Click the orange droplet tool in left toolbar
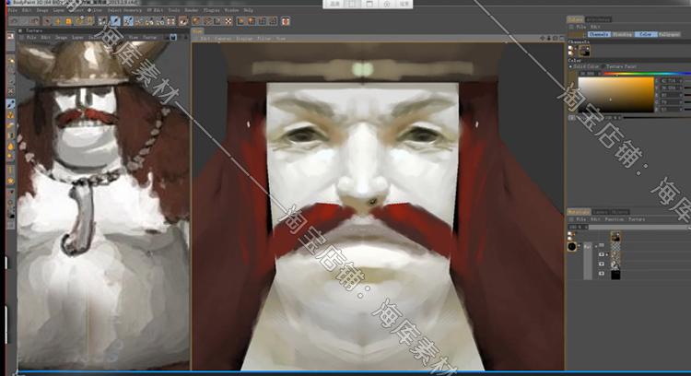 (11, 146)
